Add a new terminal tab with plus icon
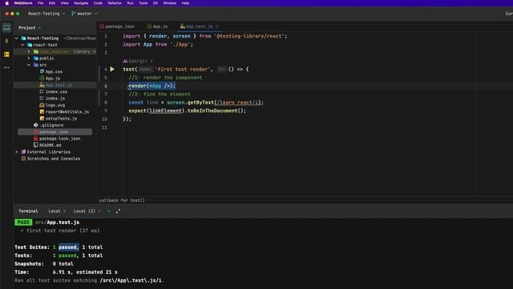Image resolution: width=513 pixels, height=289 pixels. pyautogui.click(x=109, y=211)
